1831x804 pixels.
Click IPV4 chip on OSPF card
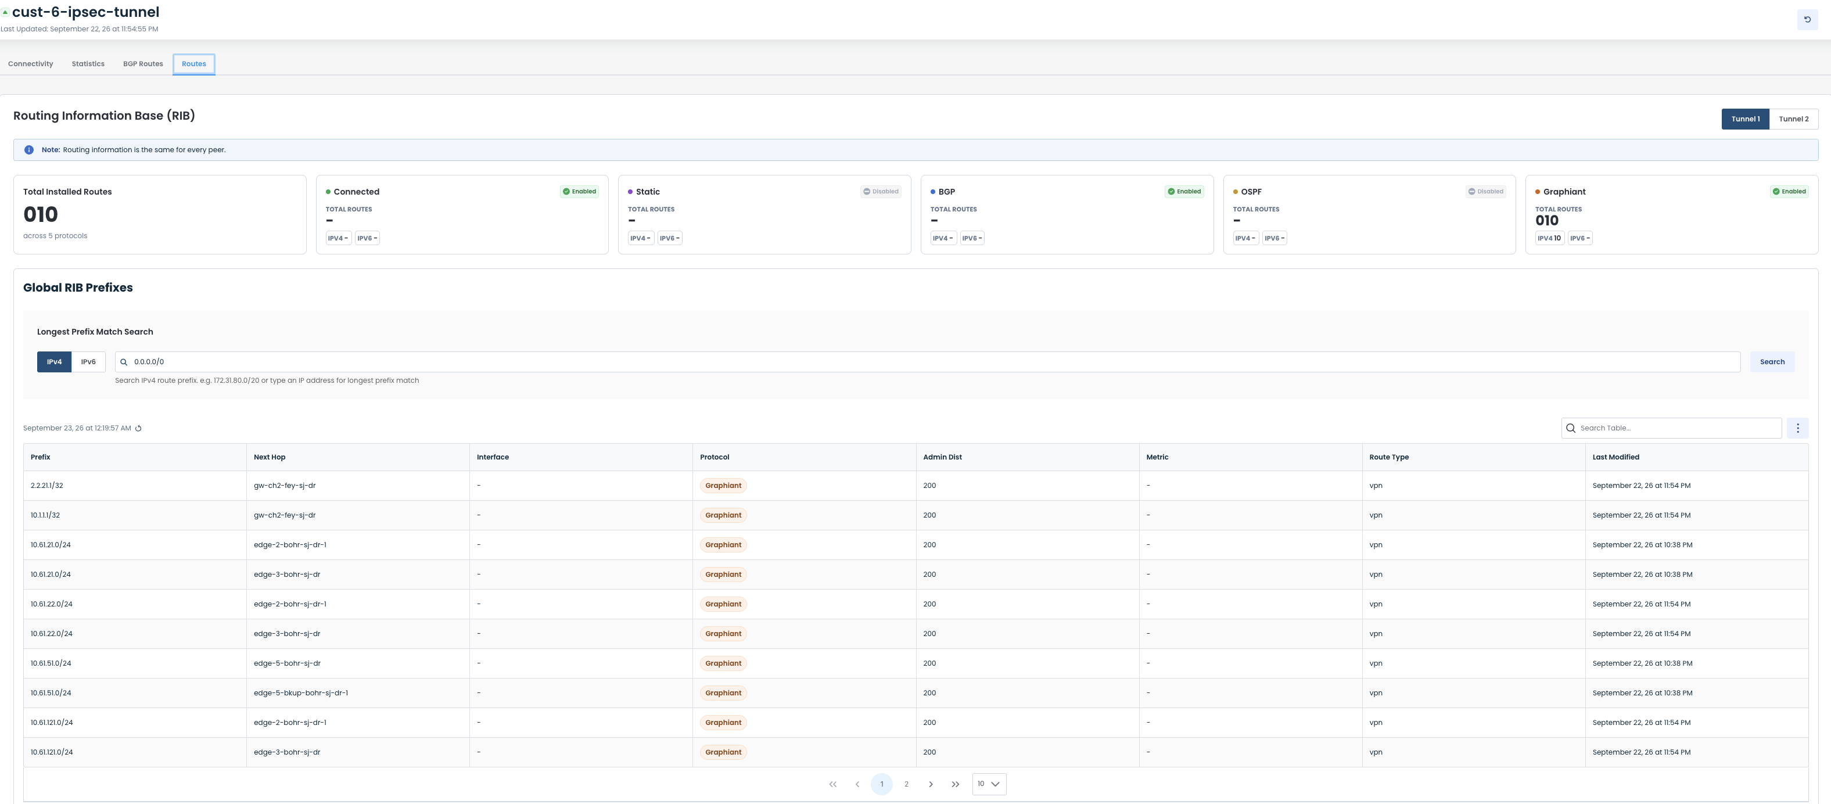coord(1245,238)
